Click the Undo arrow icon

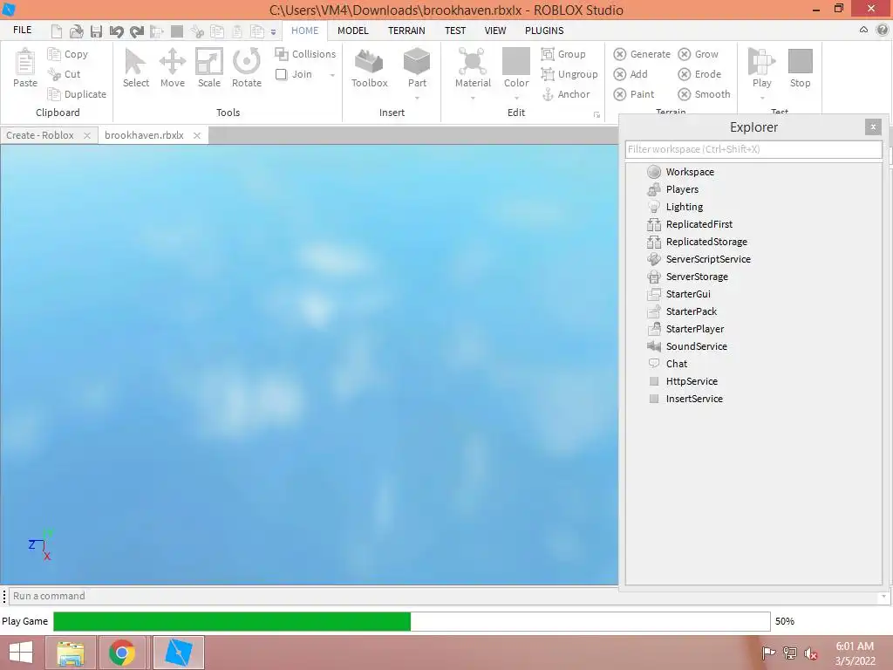[x=116, y=31]
